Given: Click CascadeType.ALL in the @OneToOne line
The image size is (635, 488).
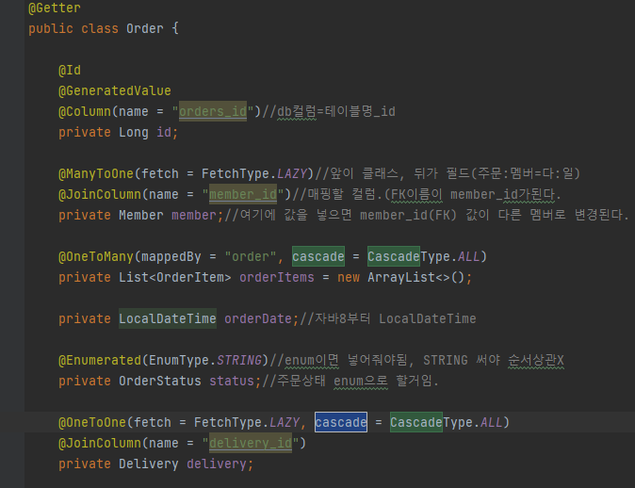Looking at the screenshot, I should pyautogui.click(x=447, y=422).
